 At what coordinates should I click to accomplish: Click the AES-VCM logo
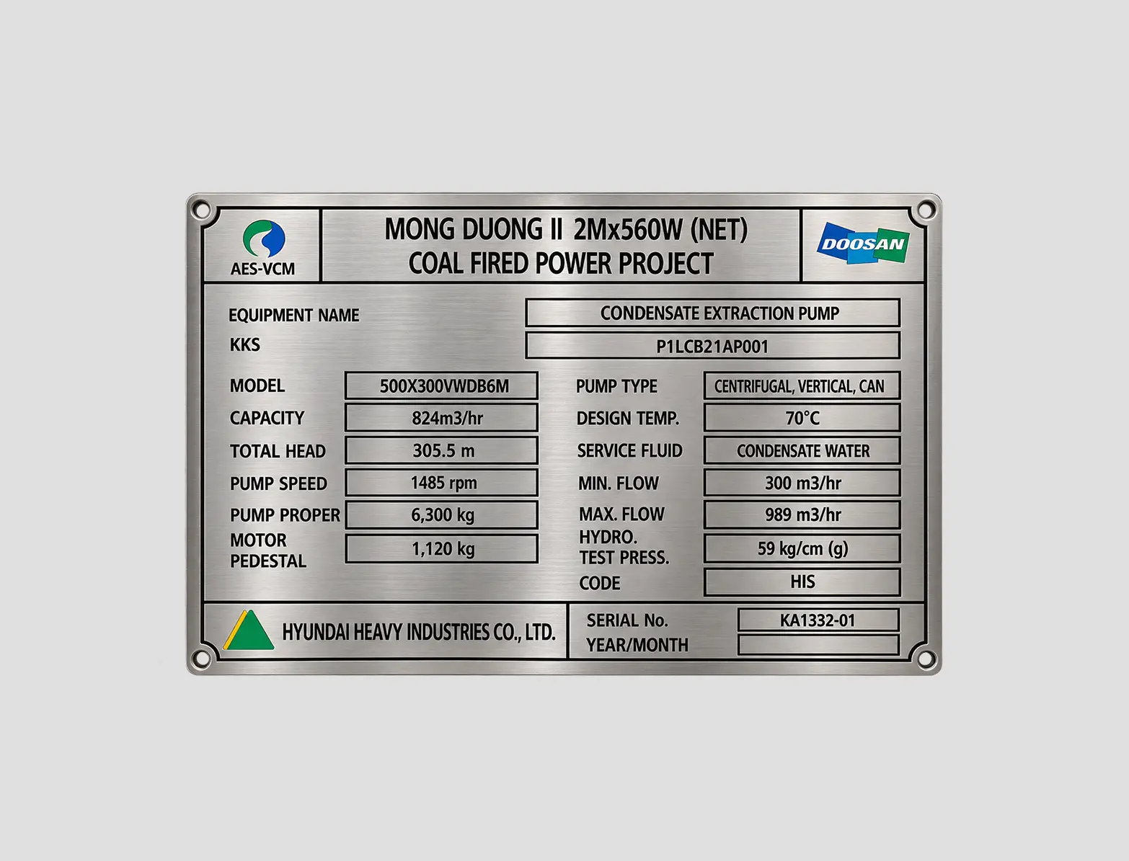pyautogui.click(x=263, y=248)
